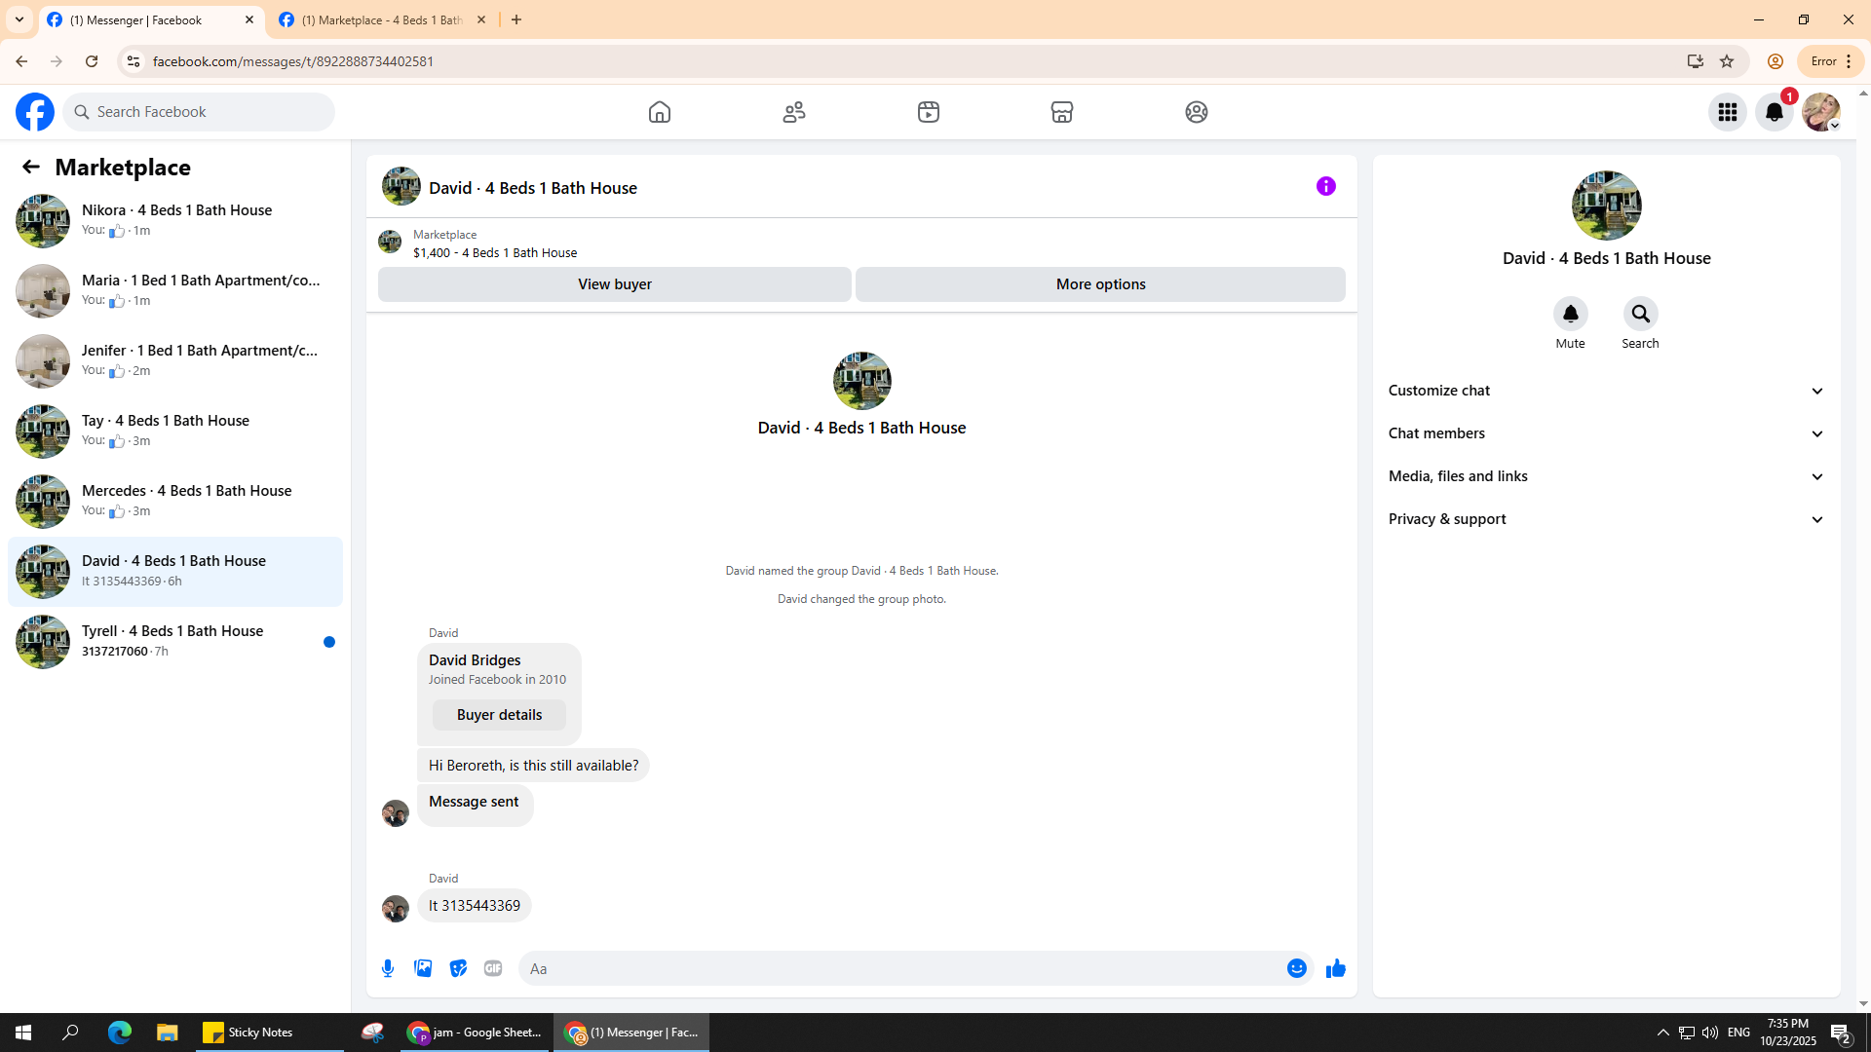The width and height of the screenshot is (1871, 1052).
Task: Open the Buyer details button
Action: [499, 715]
